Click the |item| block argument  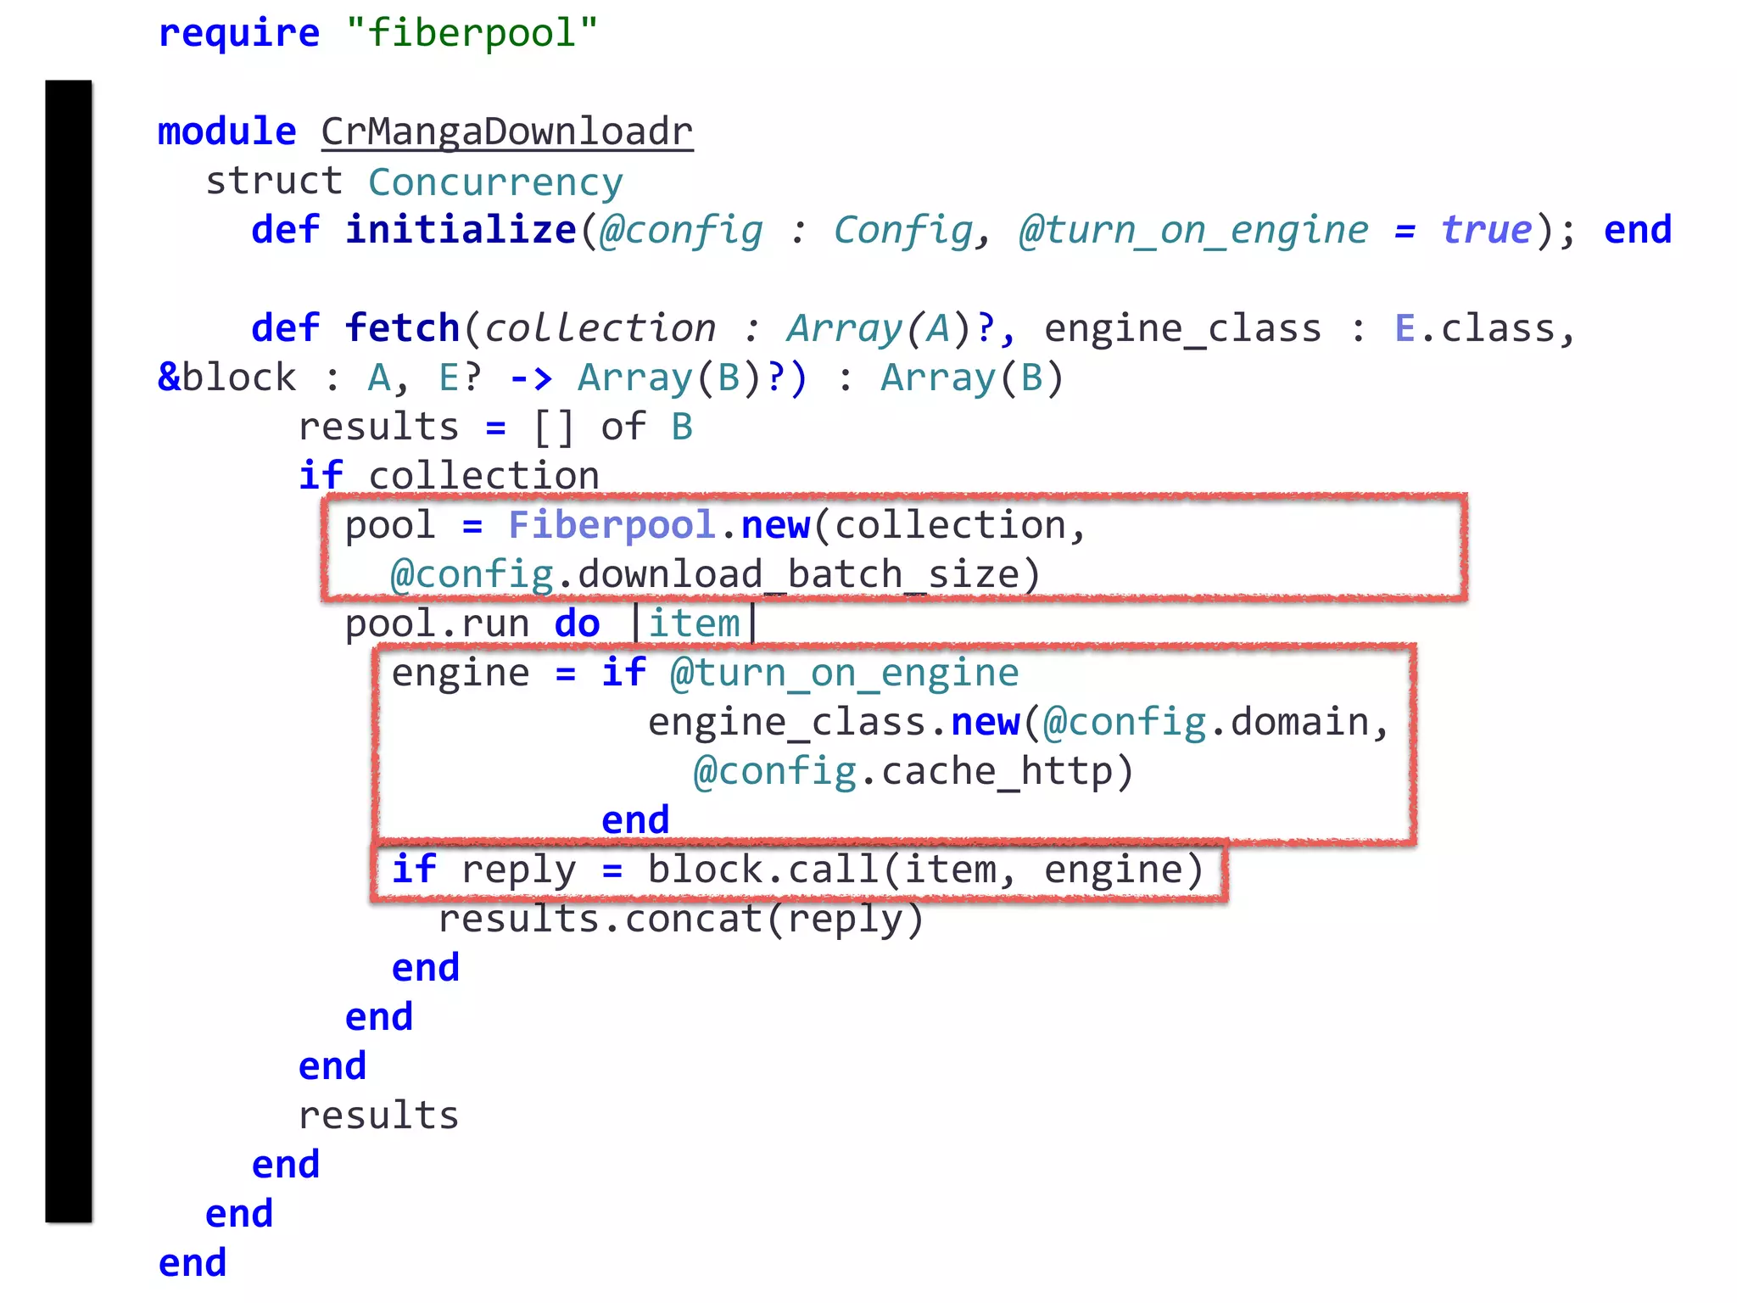695,624
